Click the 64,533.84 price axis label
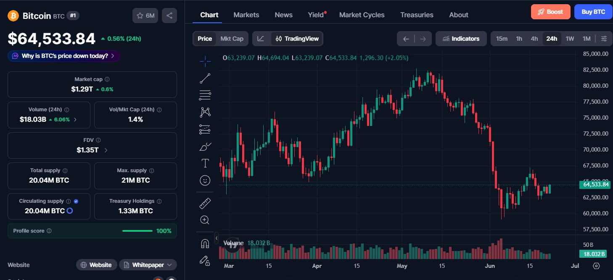 tap(594, 184)
